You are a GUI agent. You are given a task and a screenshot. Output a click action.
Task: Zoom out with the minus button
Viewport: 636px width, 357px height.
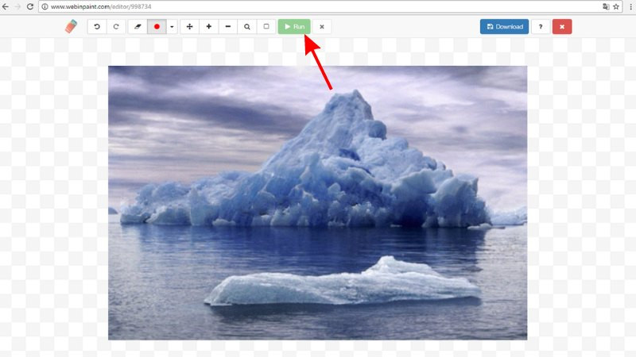click(x=227, y=26)
